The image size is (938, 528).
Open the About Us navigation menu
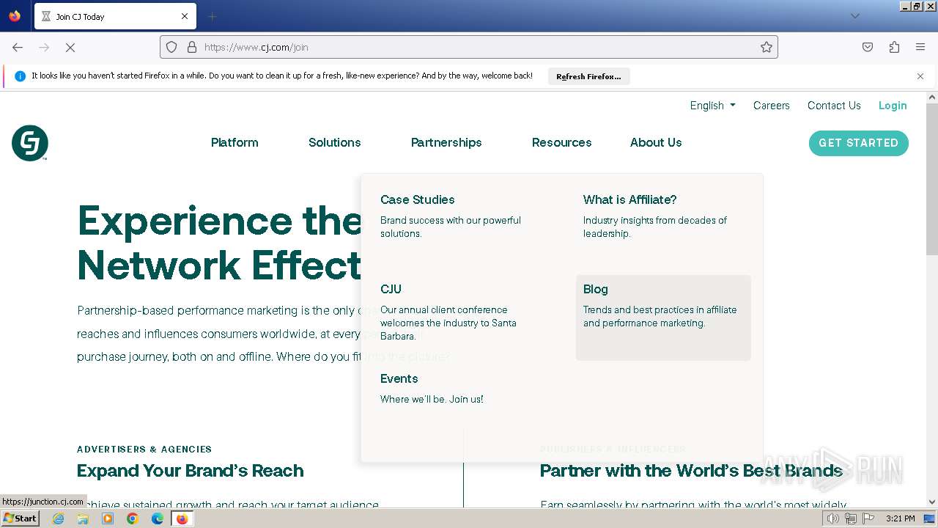click(x=656, y=142)
